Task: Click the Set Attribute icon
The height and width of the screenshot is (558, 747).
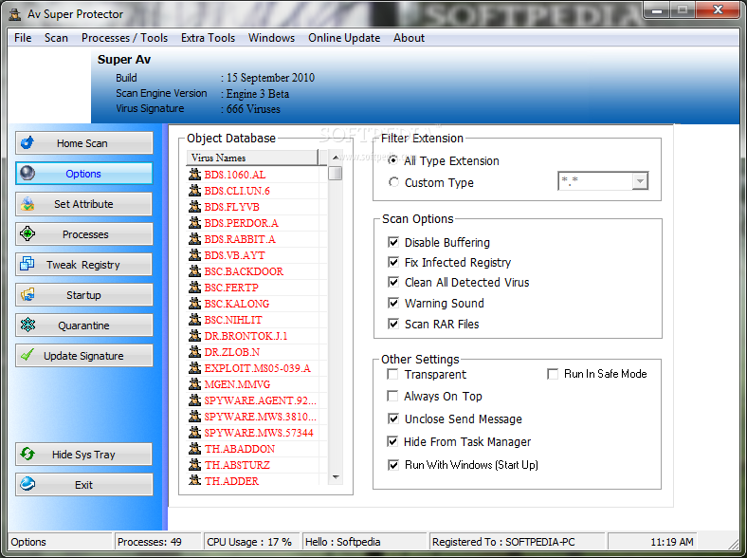Action: coord(27,204)
